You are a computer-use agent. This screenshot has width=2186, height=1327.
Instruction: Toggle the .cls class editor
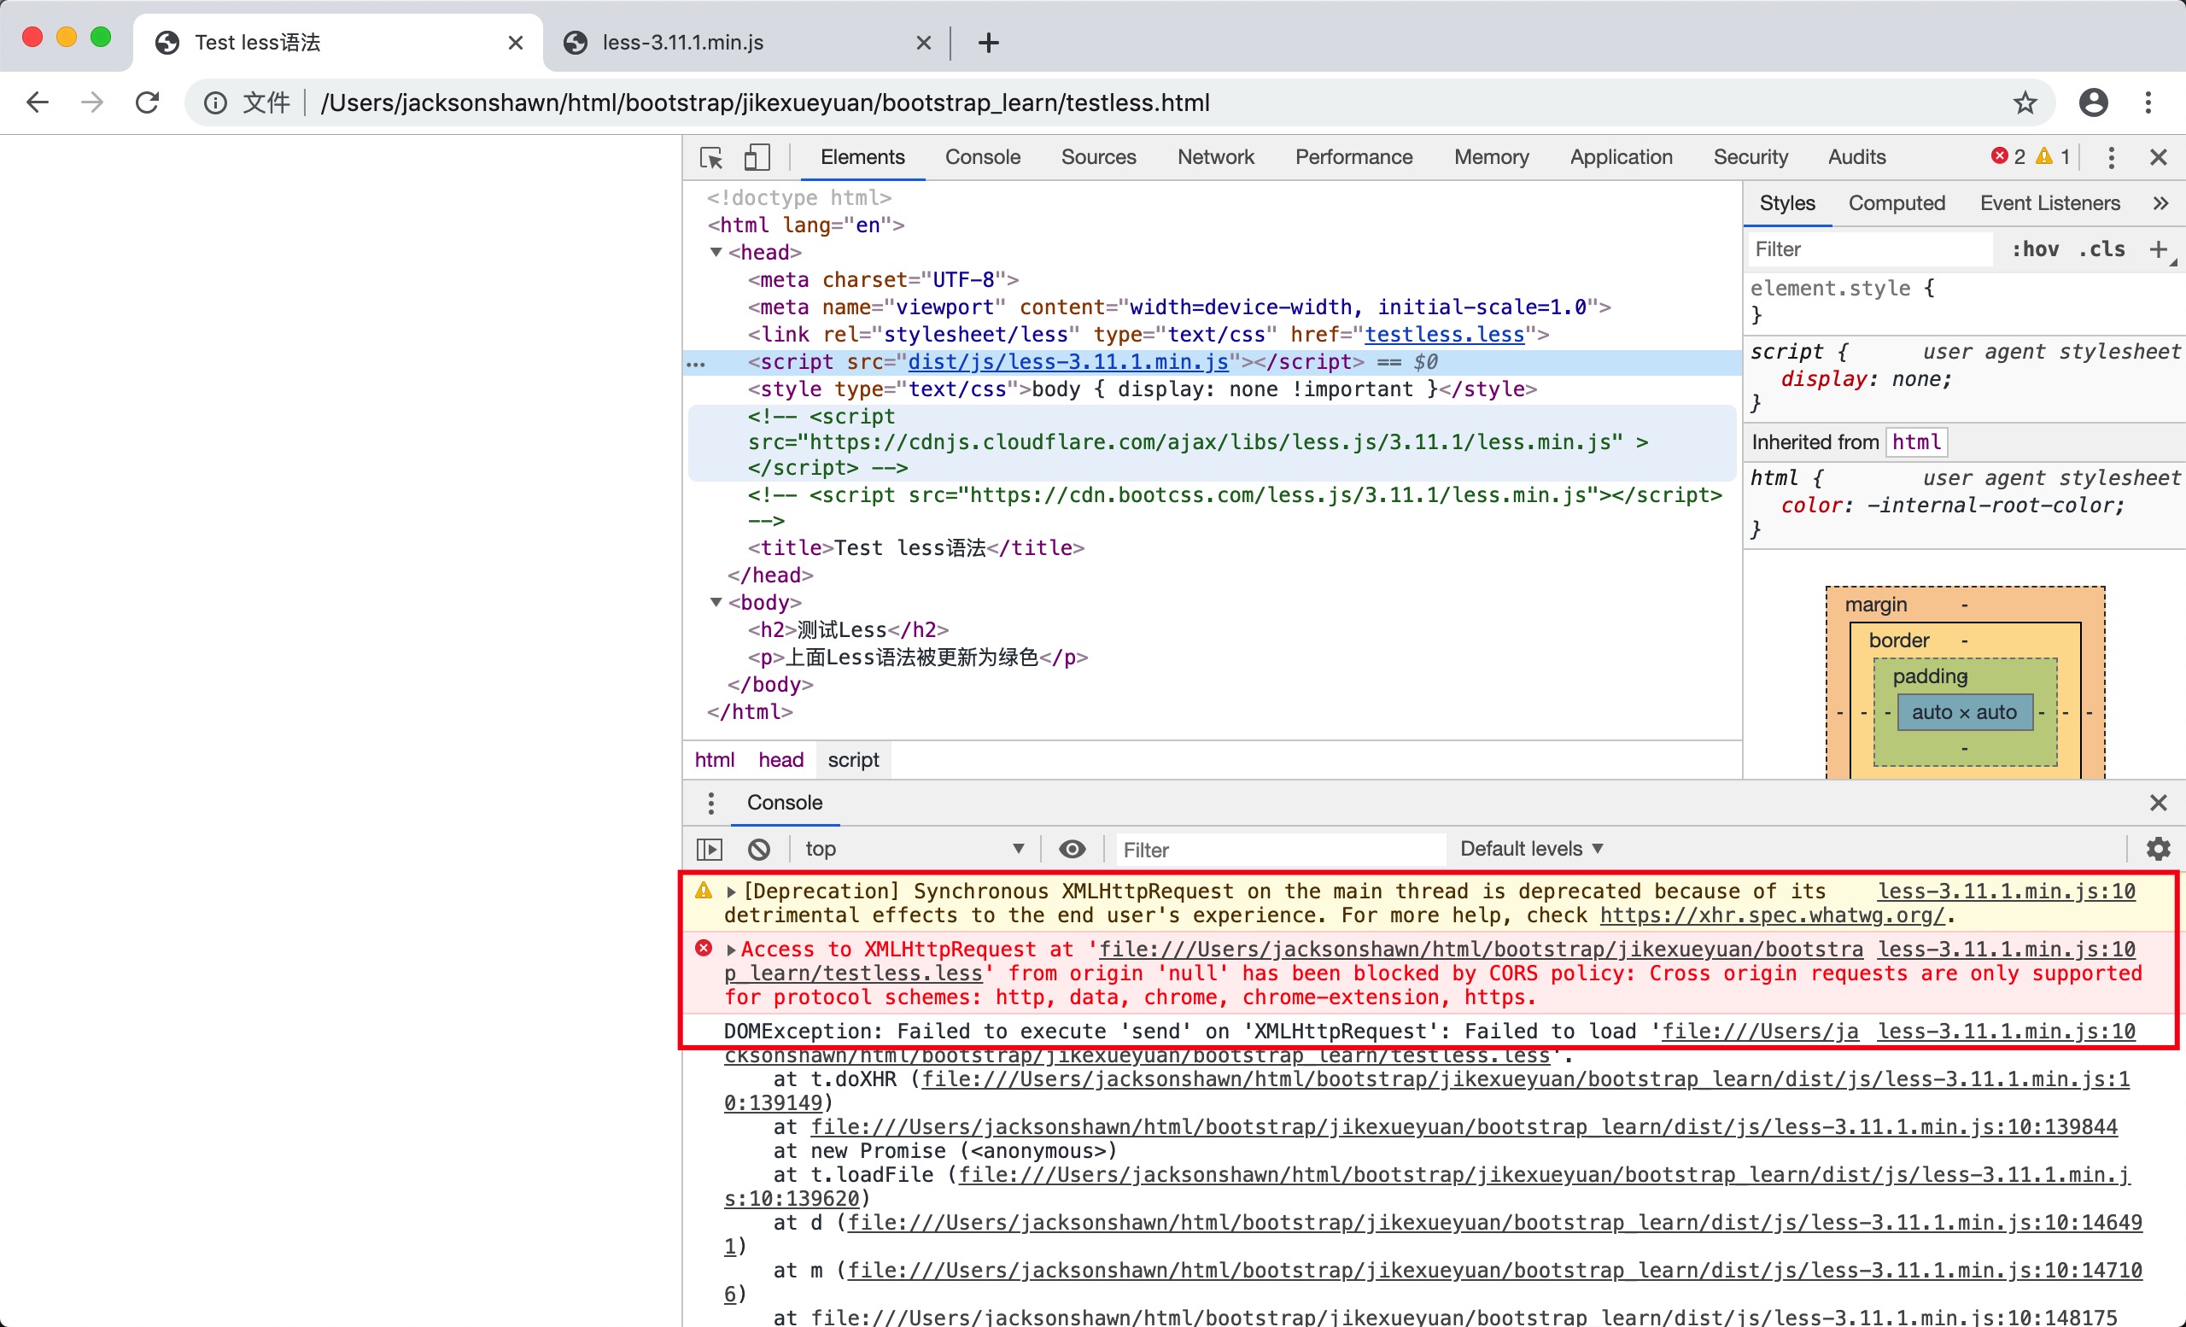pos(2101,249)
